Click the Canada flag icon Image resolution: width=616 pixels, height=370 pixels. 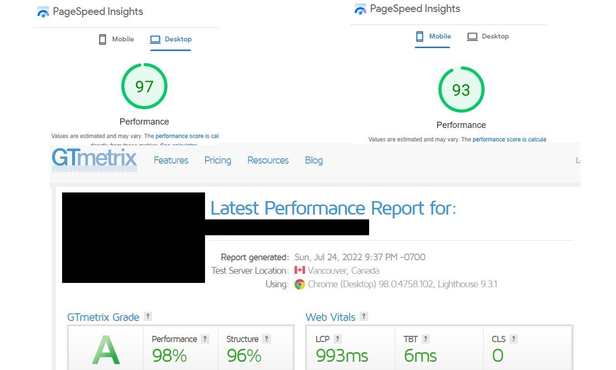[300, 270]
